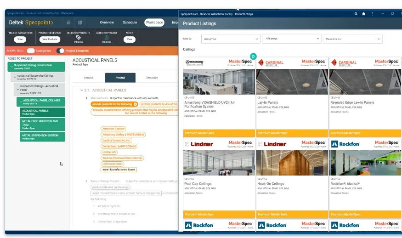The image size is (402, 238).
Task: Select METAL SUSPENSION SYSTEM tree item
Action: click(42, 137)
